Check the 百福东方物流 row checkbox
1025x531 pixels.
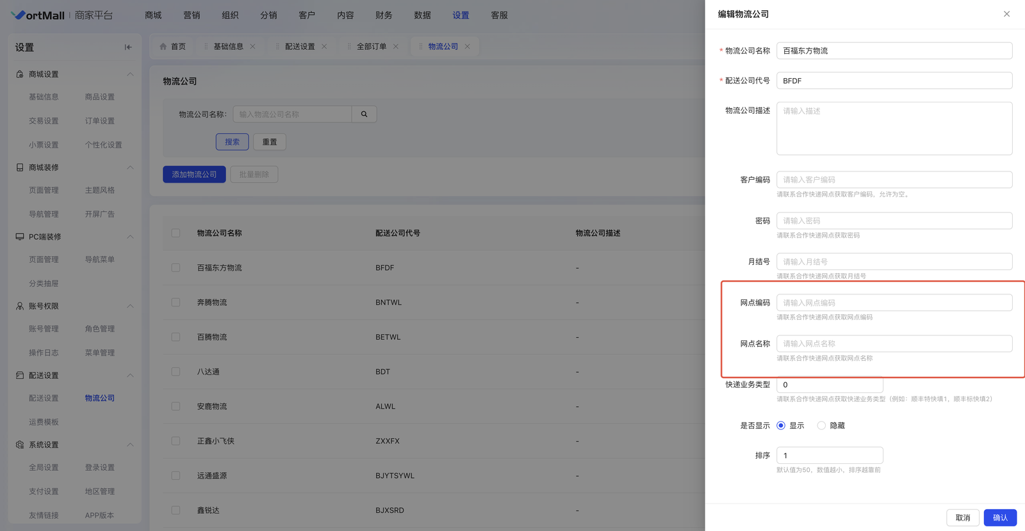pyautogui.click(x=176, y=268)
